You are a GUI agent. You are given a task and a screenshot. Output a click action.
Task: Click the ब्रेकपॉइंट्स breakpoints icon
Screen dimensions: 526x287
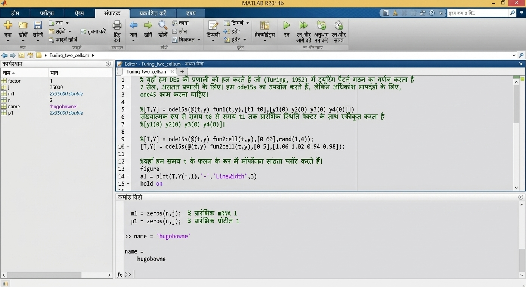(x=264, y=25)
